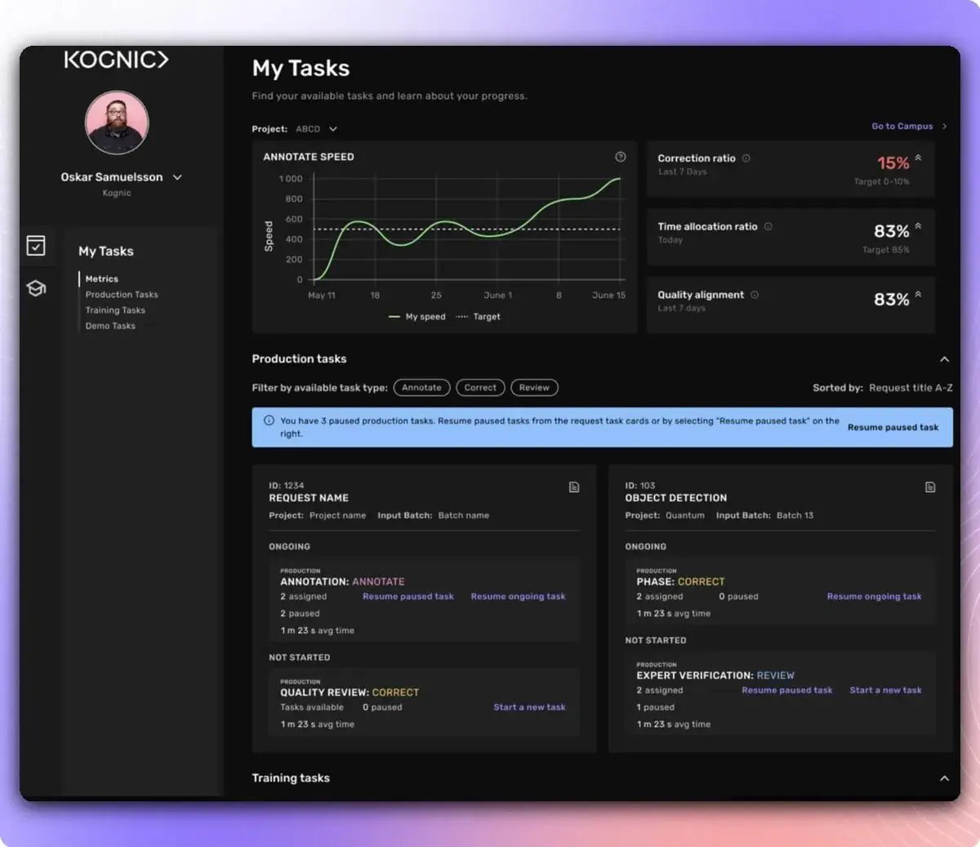Open document icon on Object Detection card
Screen dimensions: 980x847
930,488
